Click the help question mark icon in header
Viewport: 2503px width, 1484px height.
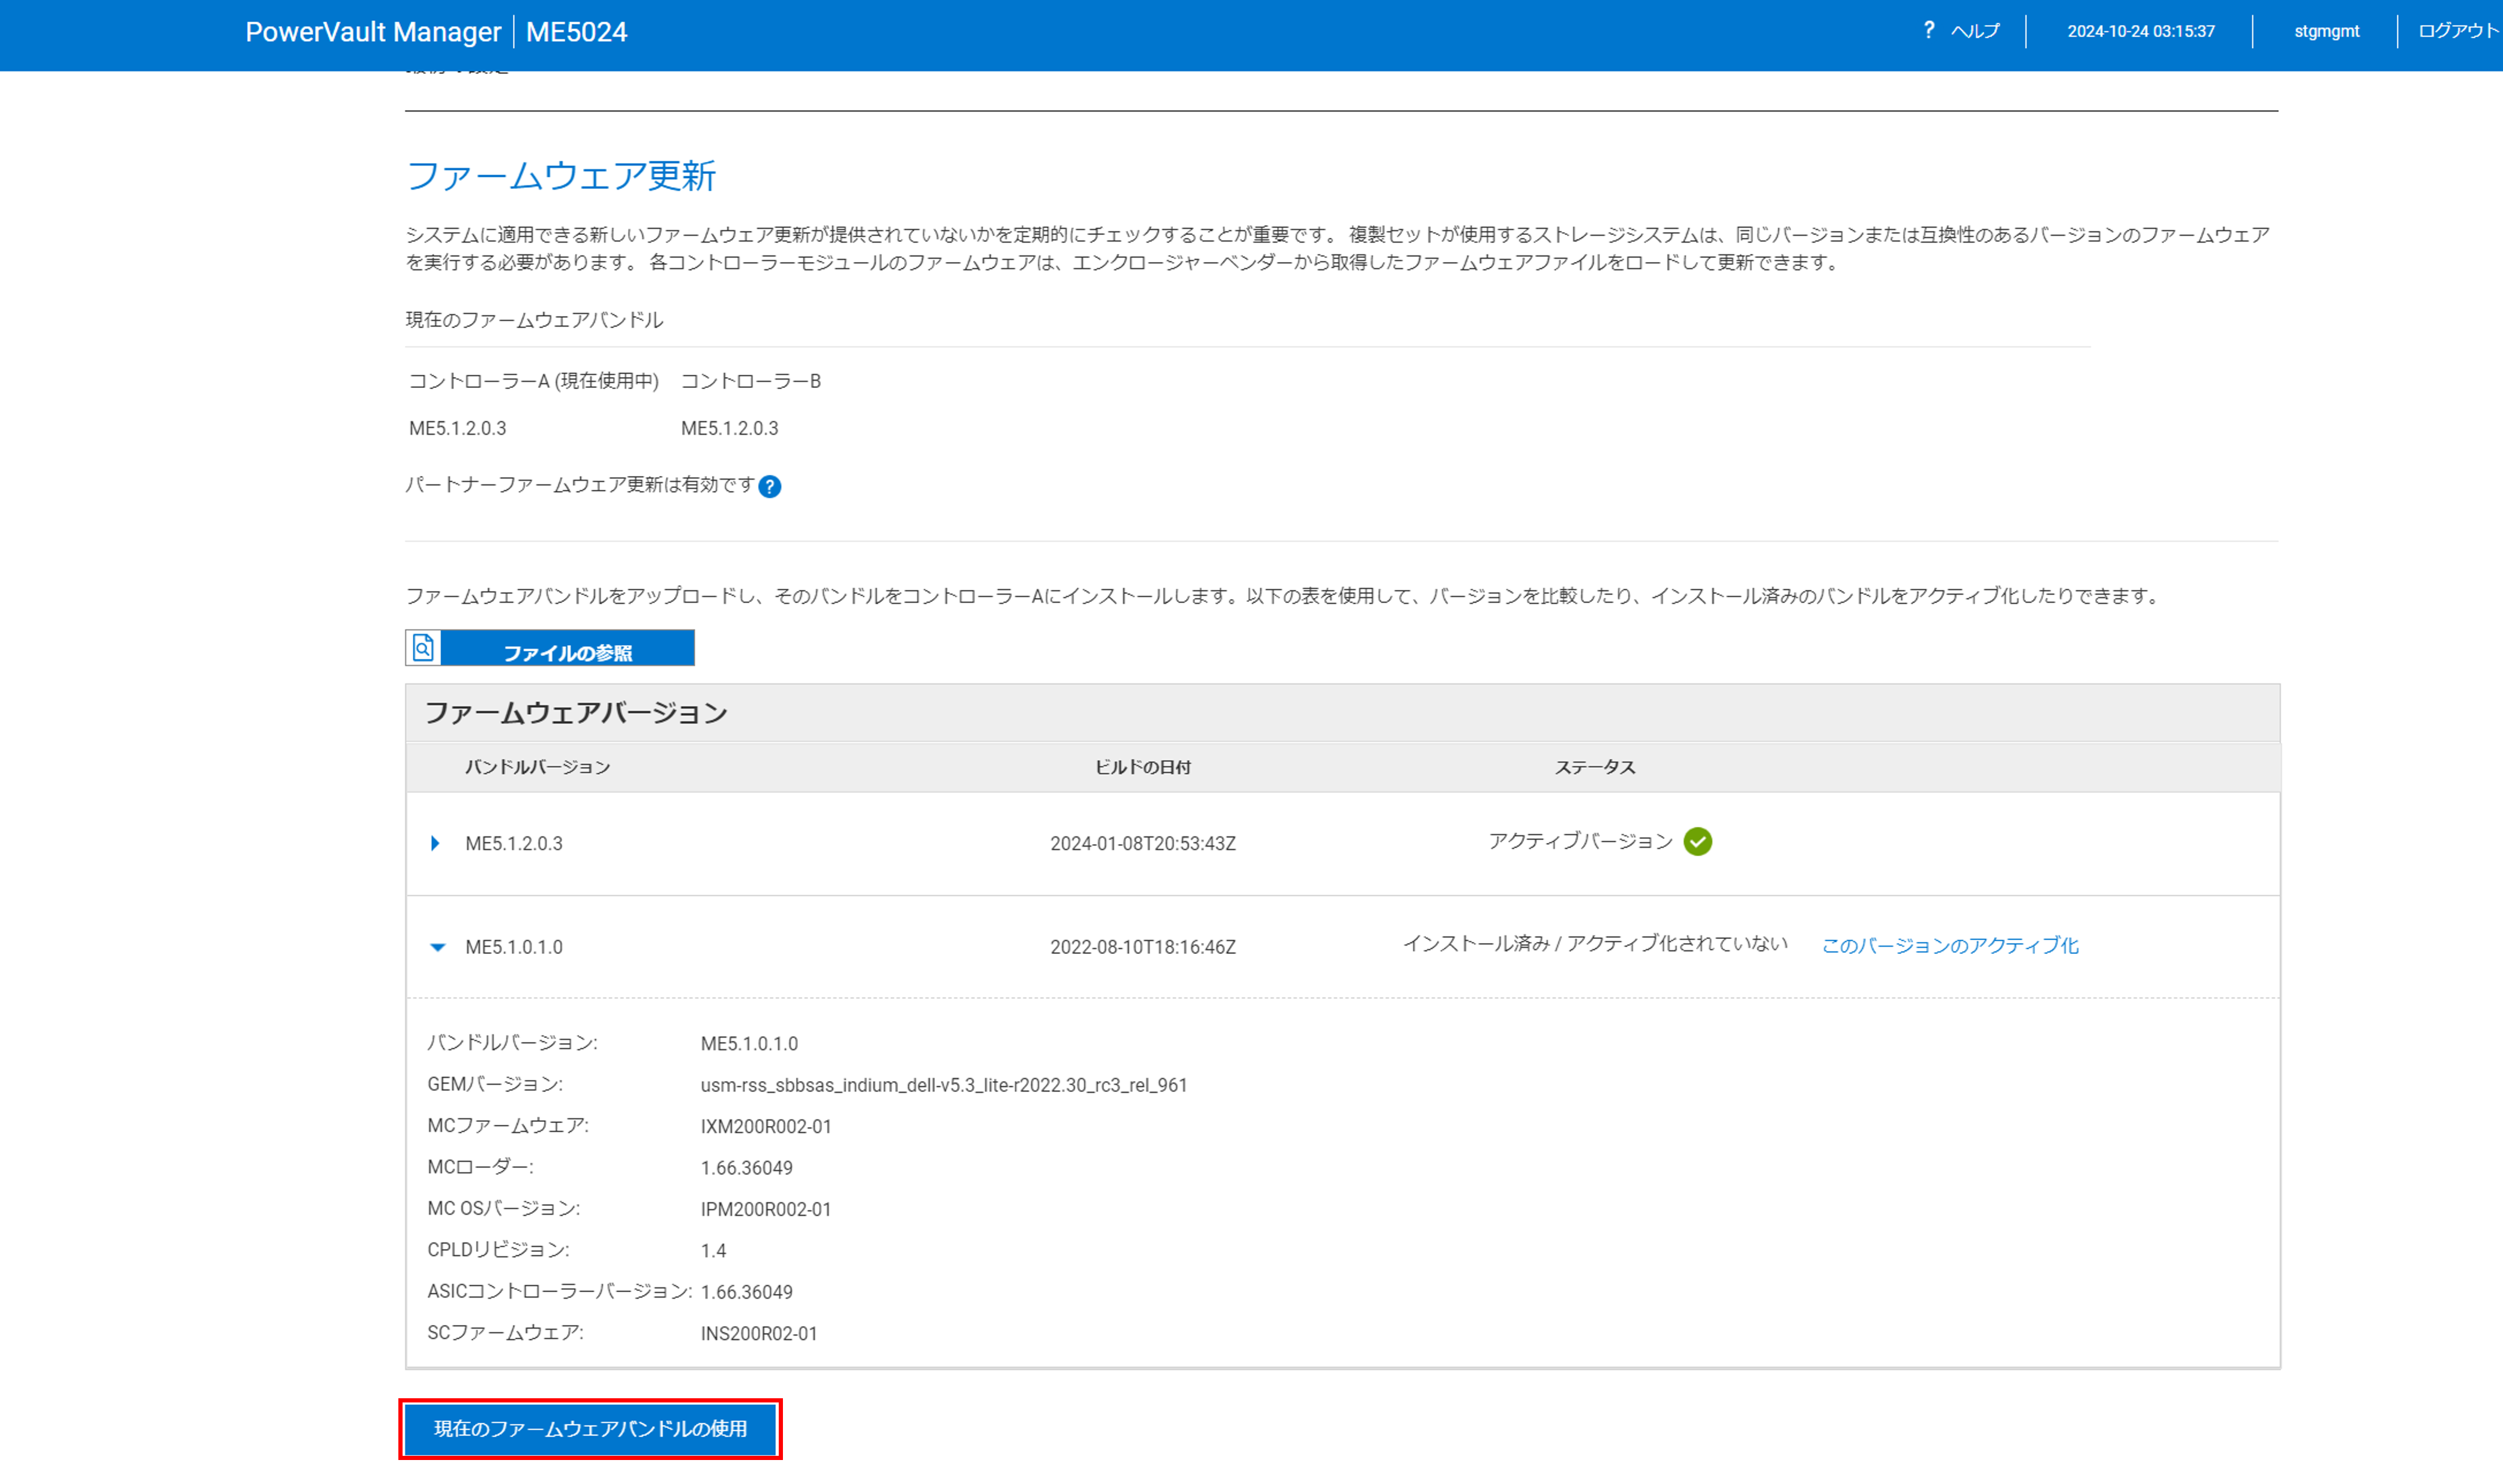point(1928,30)
